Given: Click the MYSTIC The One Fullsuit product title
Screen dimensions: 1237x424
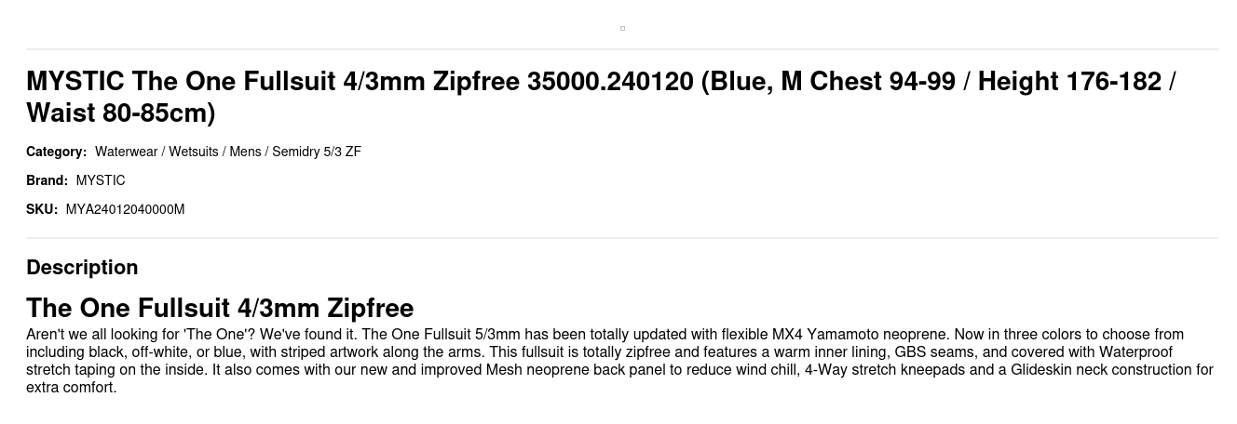Looking at the screenshot, I should pos(600,97).
